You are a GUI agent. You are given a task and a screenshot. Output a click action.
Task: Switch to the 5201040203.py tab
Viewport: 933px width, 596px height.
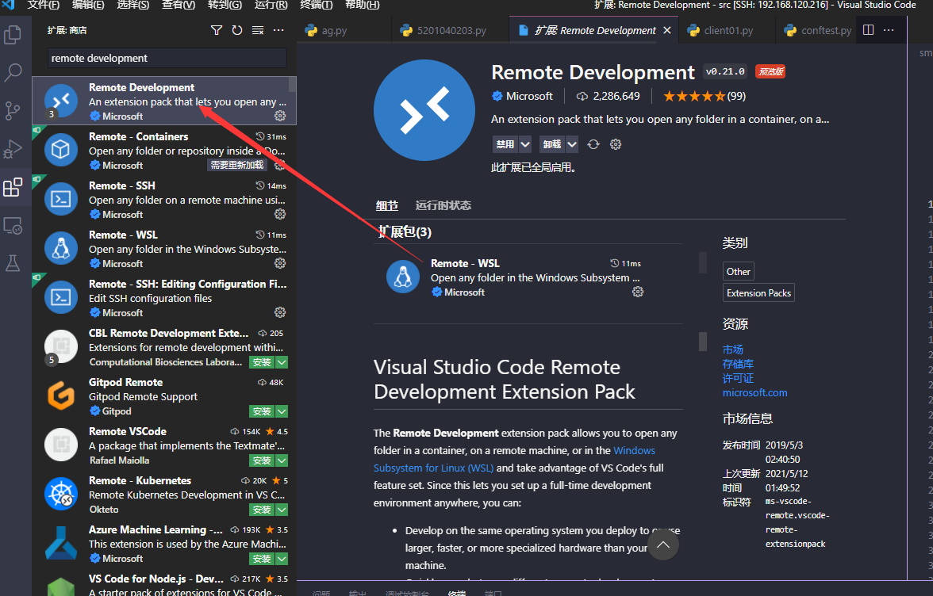click(451, 30)
